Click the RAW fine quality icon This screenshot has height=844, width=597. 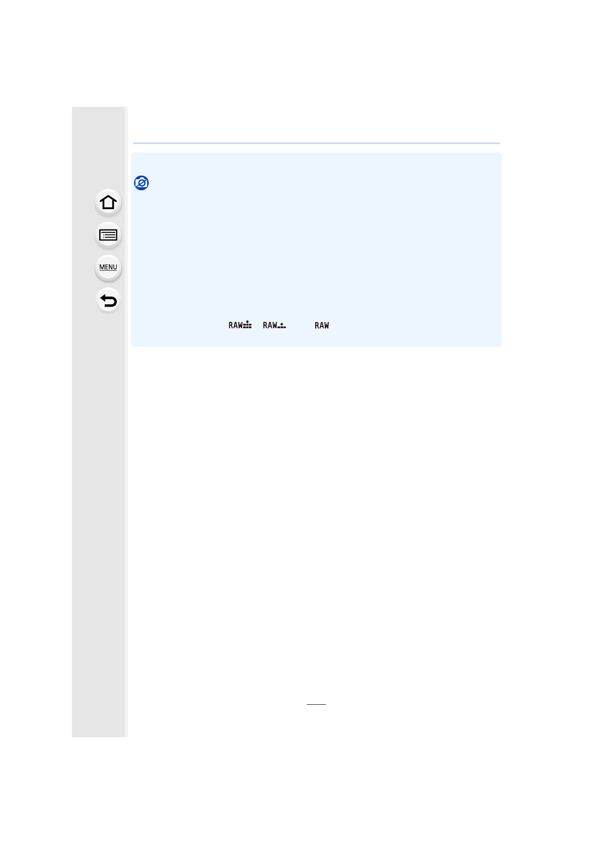(240, 325)
